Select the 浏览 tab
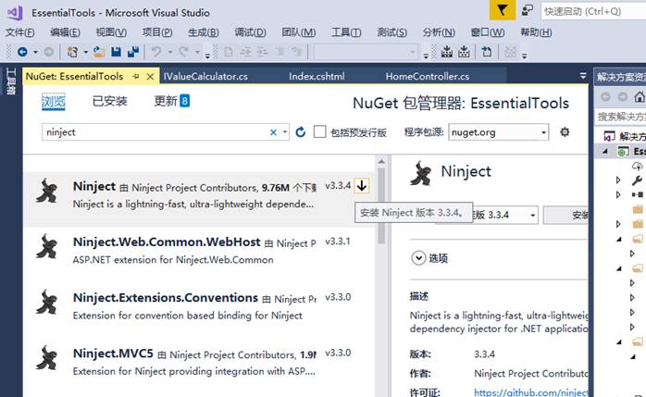 [x=54, y=101]
